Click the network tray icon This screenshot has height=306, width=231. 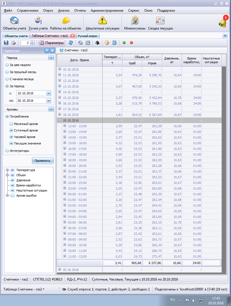(x=201, y=301)
